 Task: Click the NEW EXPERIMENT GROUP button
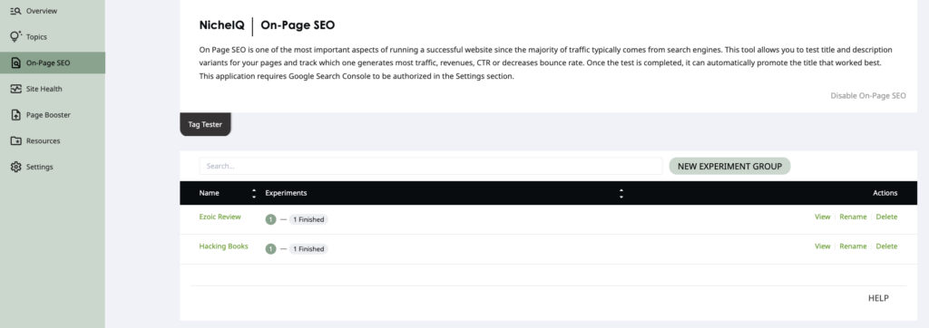tap(729, 167)
